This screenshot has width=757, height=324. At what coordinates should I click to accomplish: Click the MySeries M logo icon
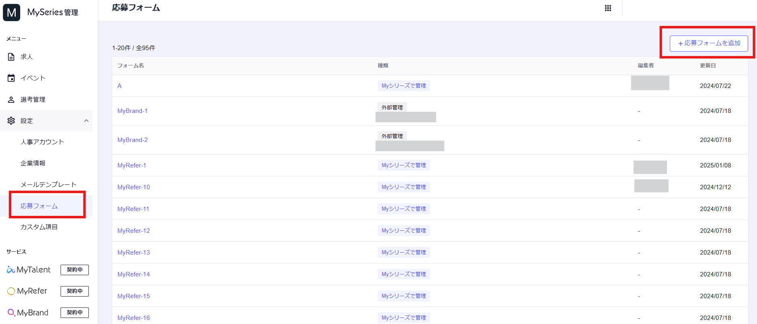(11, 13)
